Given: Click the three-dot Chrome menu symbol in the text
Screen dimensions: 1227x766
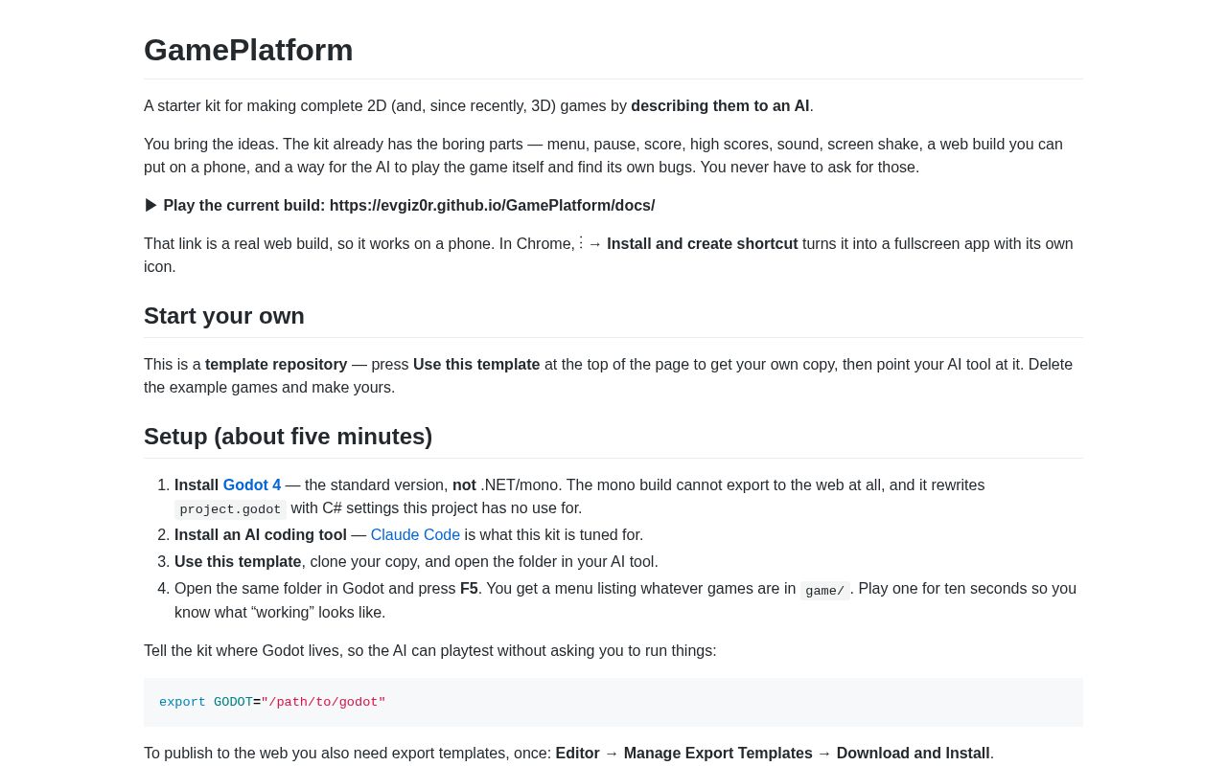Looking at the screenshot, I should click(581, 243).
